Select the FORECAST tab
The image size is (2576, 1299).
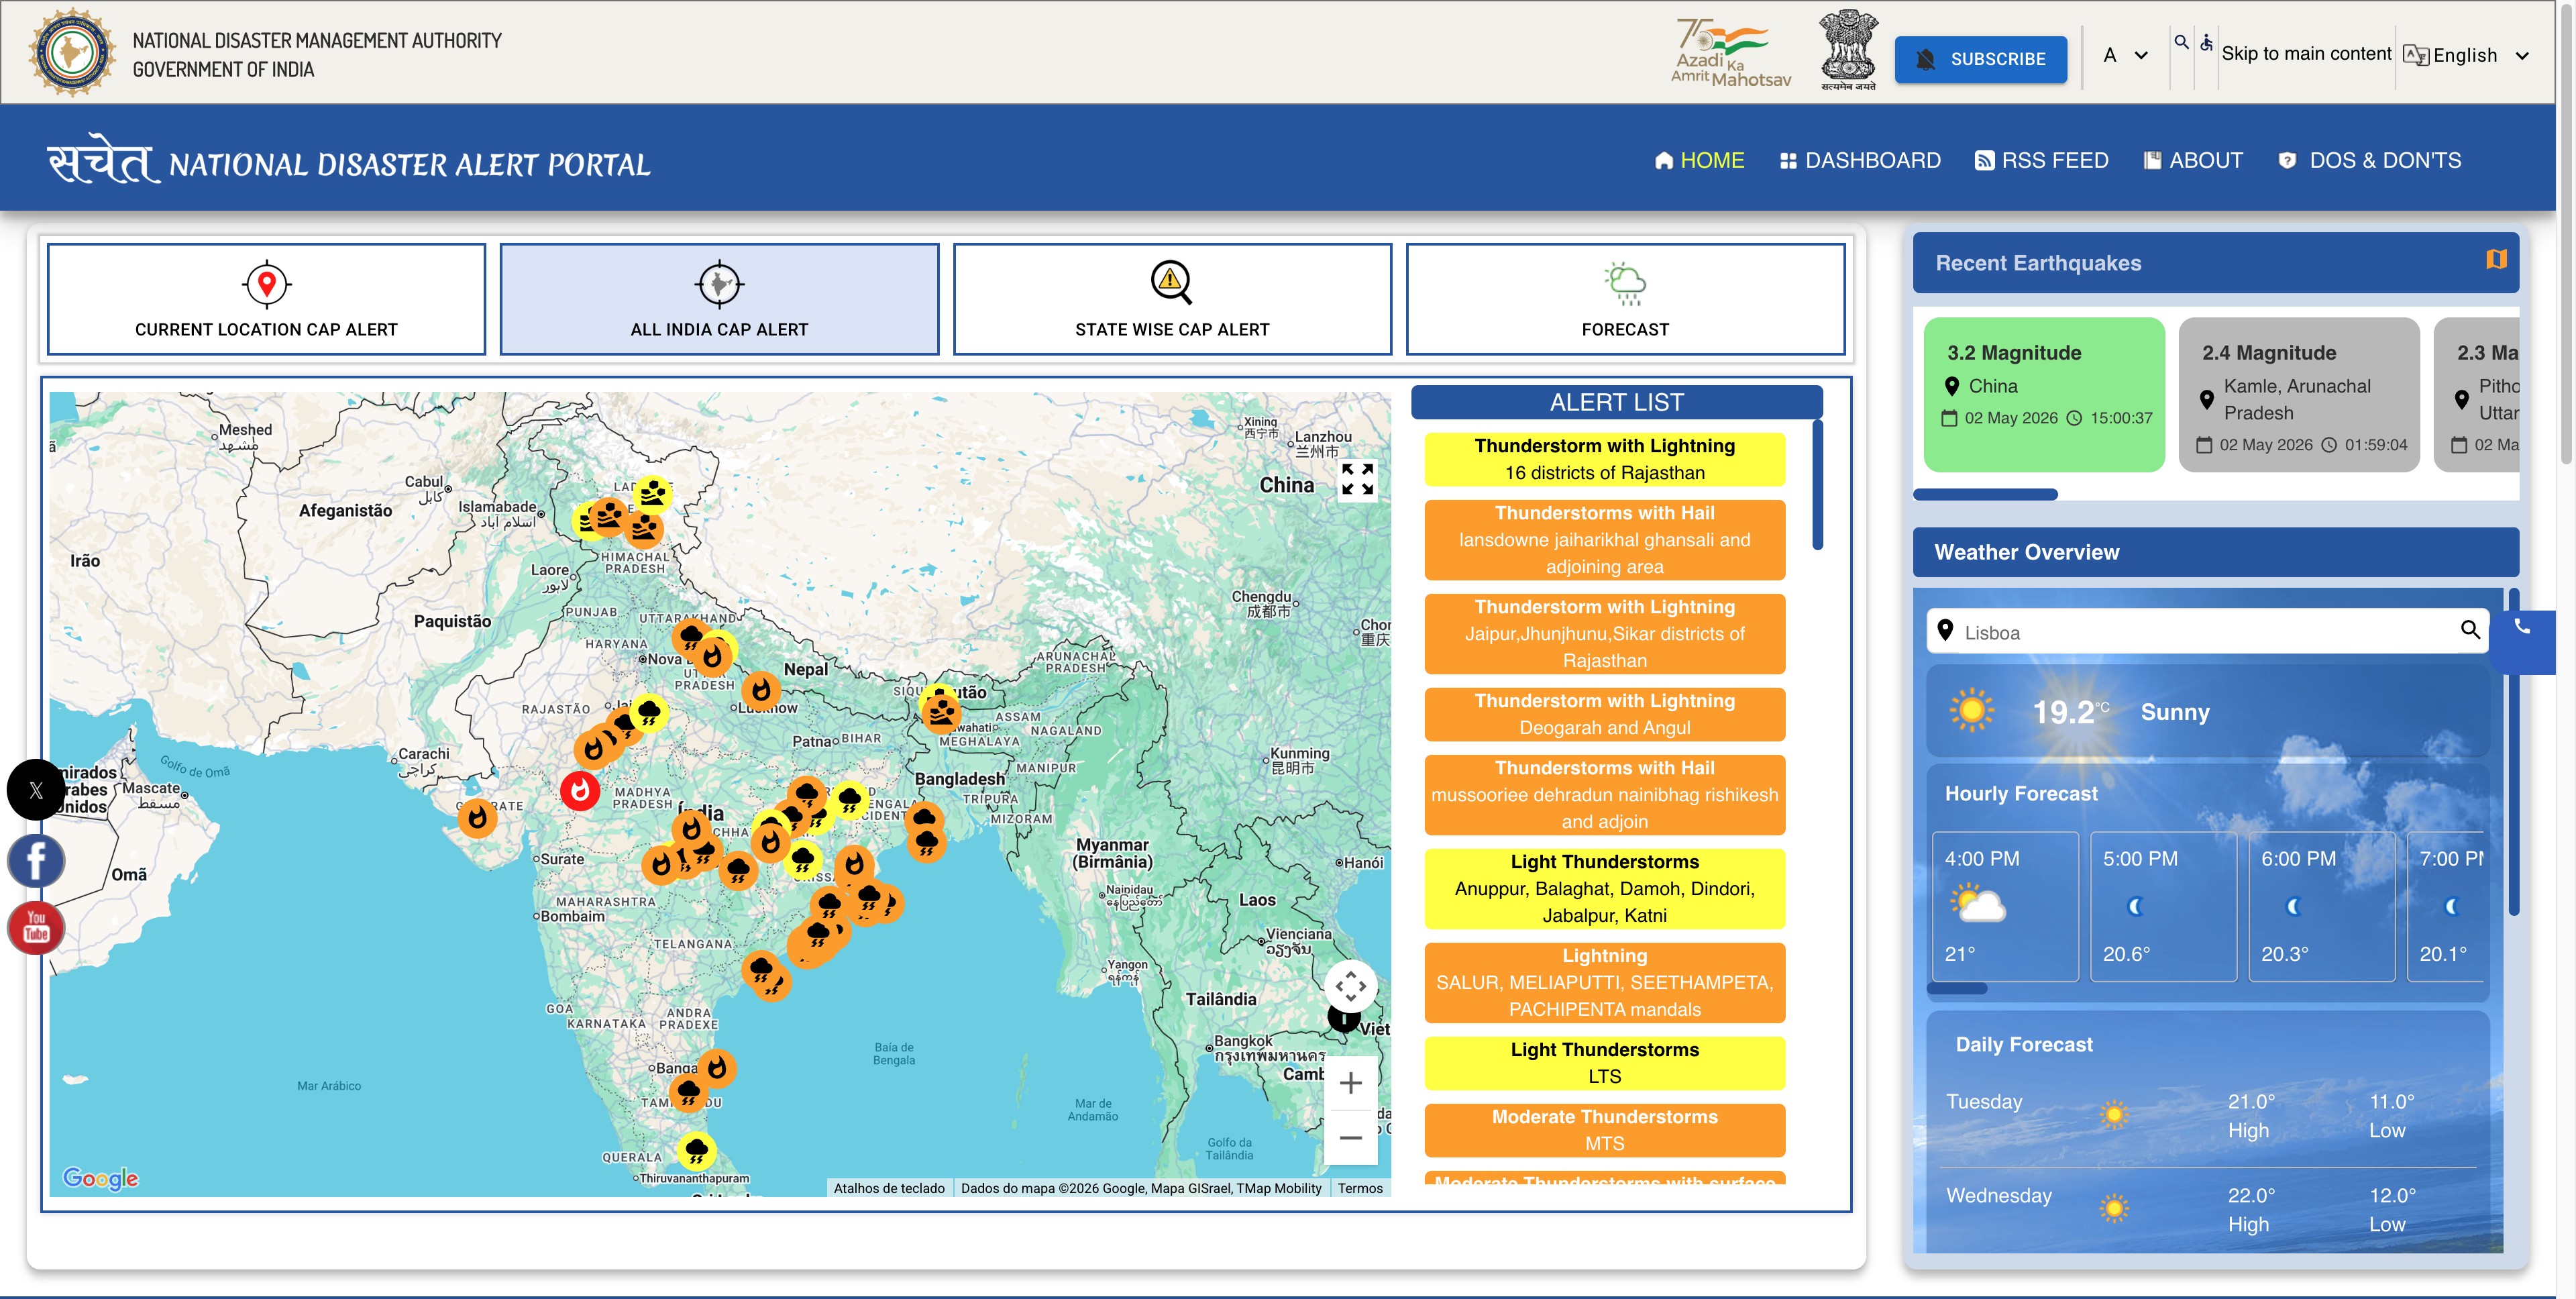point(1625,299)
